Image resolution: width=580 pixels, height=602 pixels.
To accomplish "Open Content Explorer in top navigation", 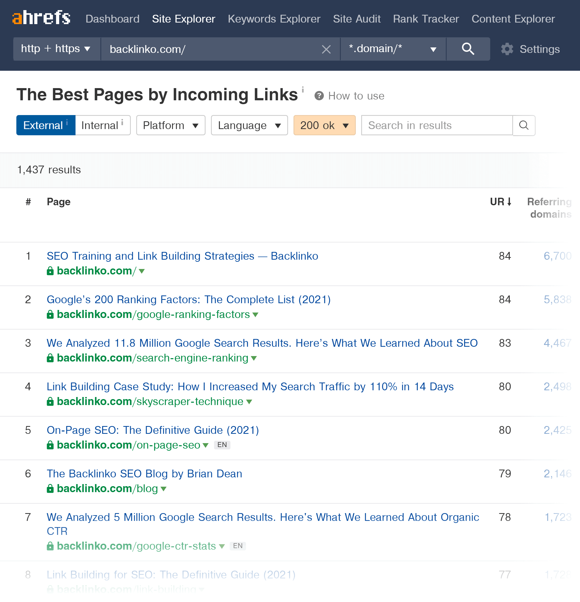I will tap(513, 19).
